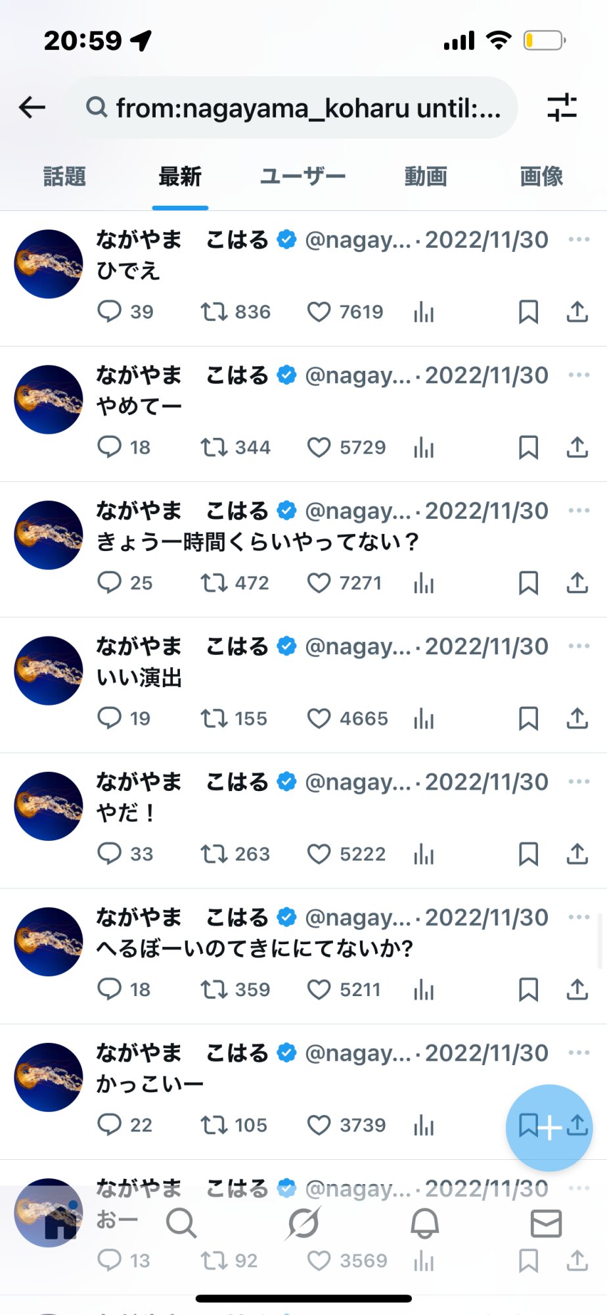Open more options for いい演出 tweet

(578, 646)
